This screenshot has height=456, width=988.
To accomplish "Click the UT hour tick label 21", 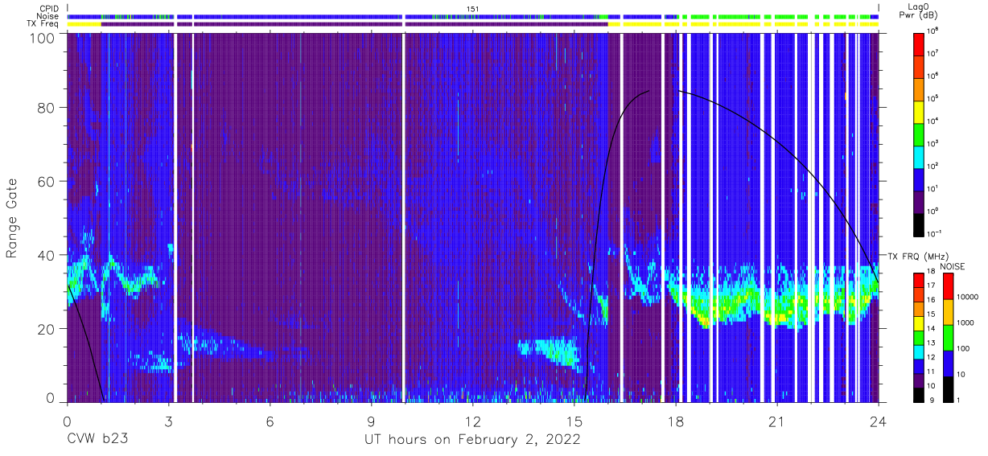I will (777, 421).
